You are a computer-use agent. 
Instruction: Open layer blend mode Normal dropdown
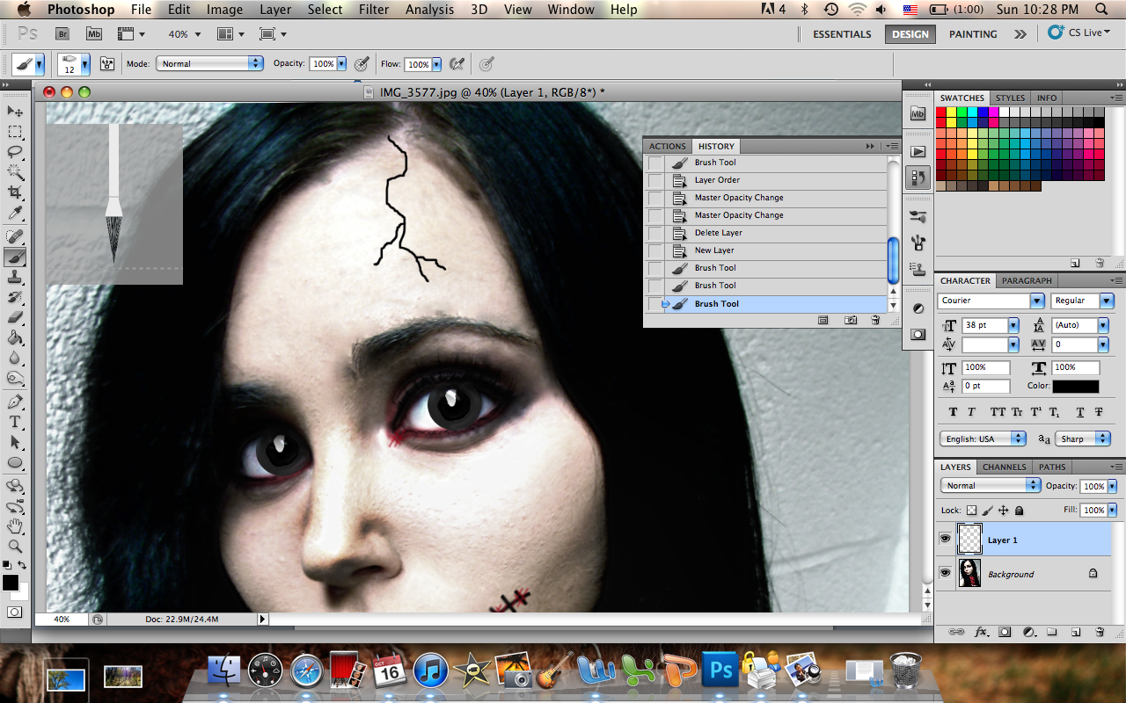coord(991,486)
